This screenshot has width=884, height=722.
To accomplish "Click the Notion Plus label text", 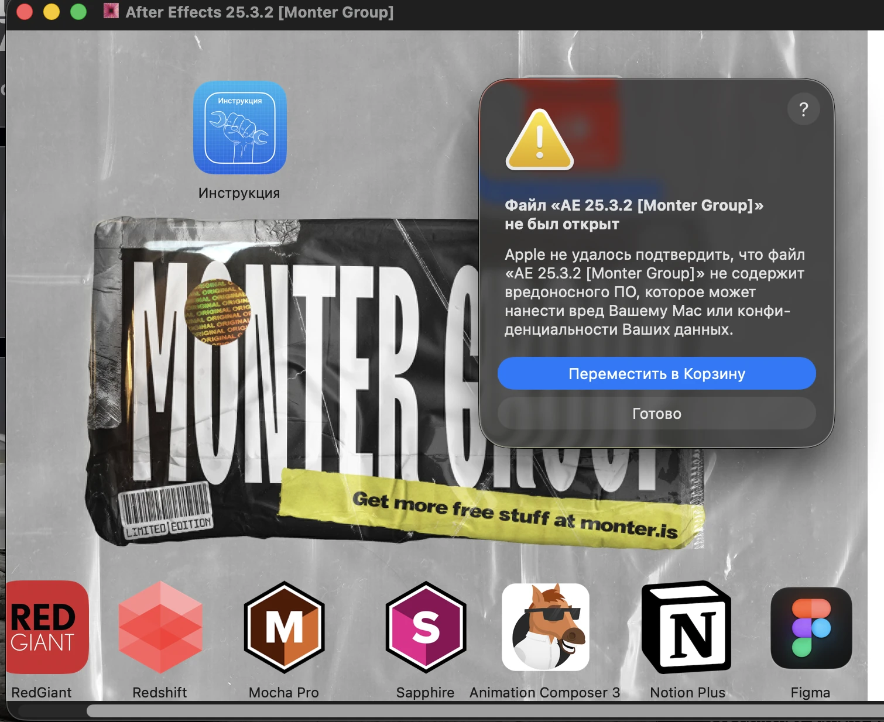I will [688, 692].
